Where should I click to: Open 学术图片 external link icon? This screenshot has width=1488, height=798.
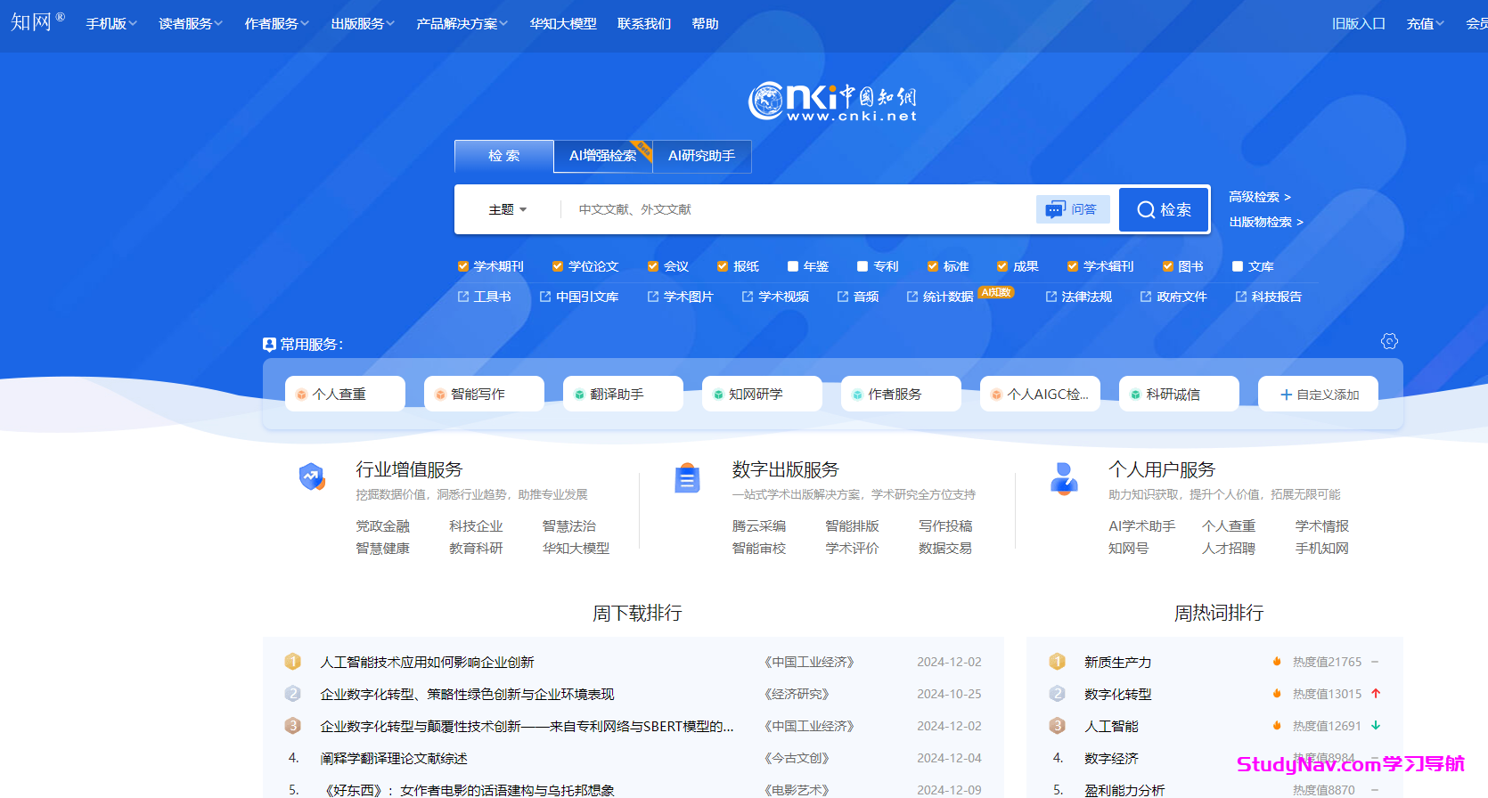[653, 297]
